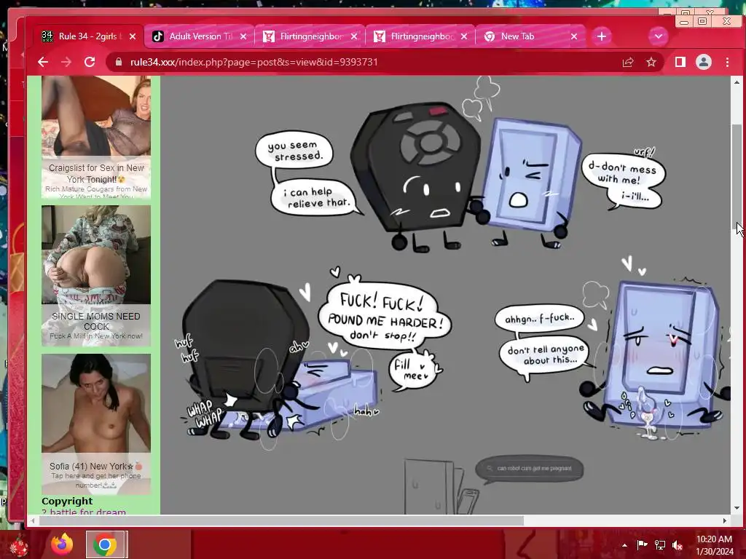Image resolution: width=746 pixels, height=559 pixels.
Task: Open a new tab with the plus button
Action: pyautogui.click(x=601, y=36)
